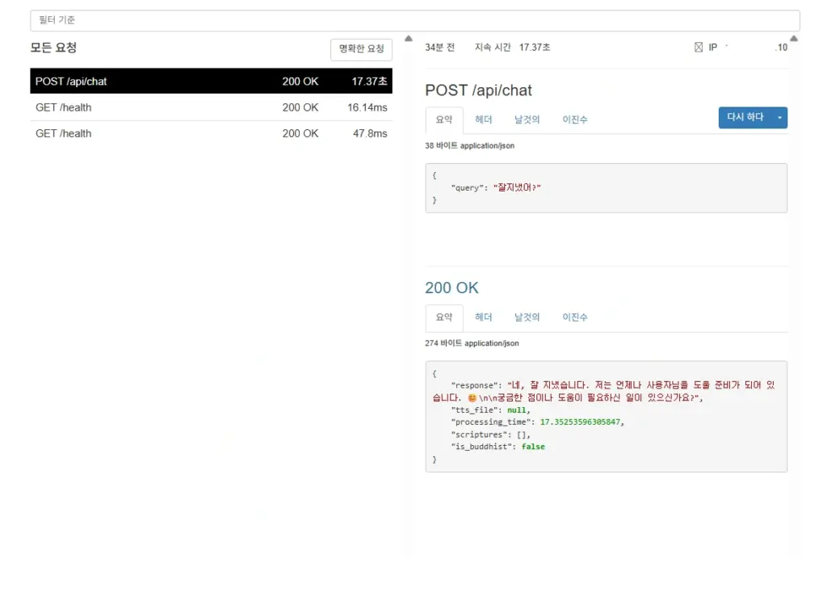Clear requests with the 명확한 요청 button

point(361,49)
